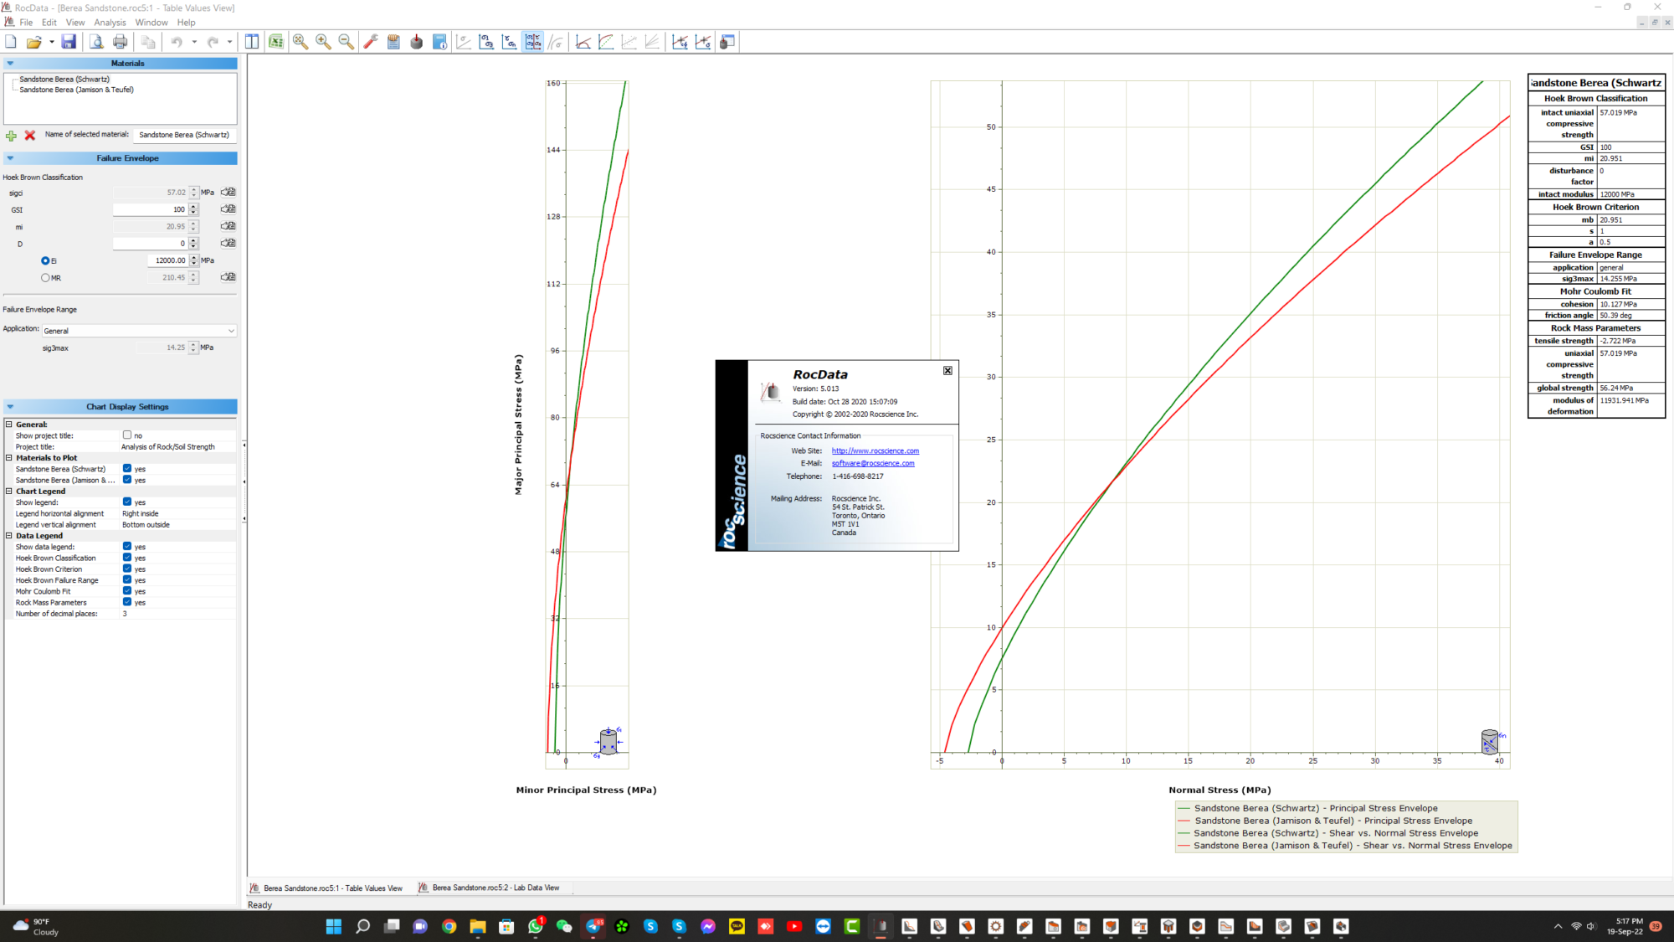Click the Save floppy disk icon
The image size is (1674, 942).
(x=69, y=42)
